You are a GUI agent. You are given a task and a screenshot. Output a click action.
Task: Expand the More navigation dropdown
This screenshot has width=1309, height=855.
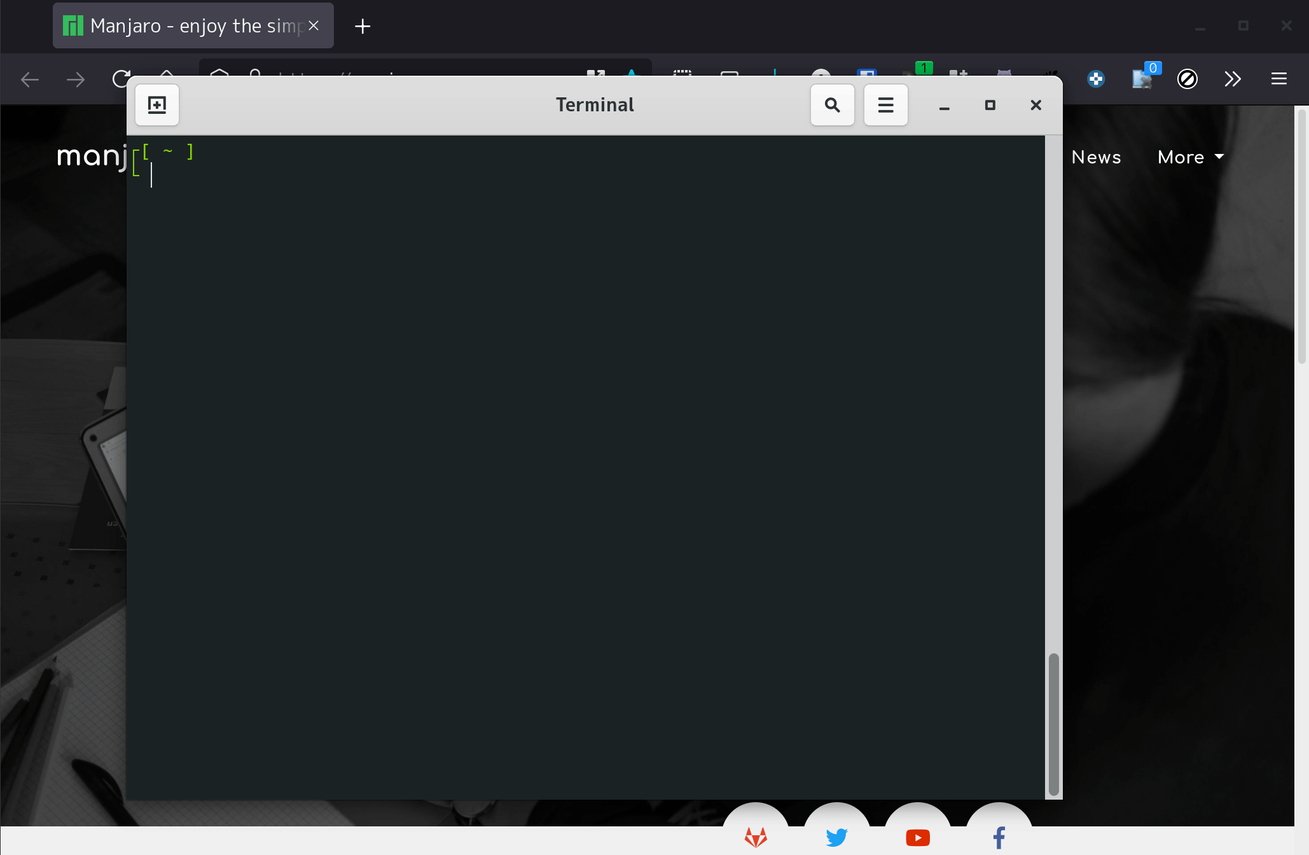1190,157
